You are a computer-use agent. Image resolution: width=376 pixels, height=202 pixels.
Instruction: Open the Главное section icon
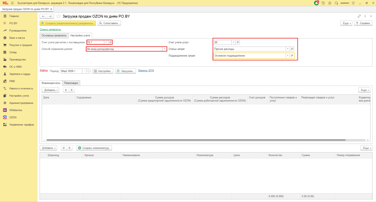(5, 16)
